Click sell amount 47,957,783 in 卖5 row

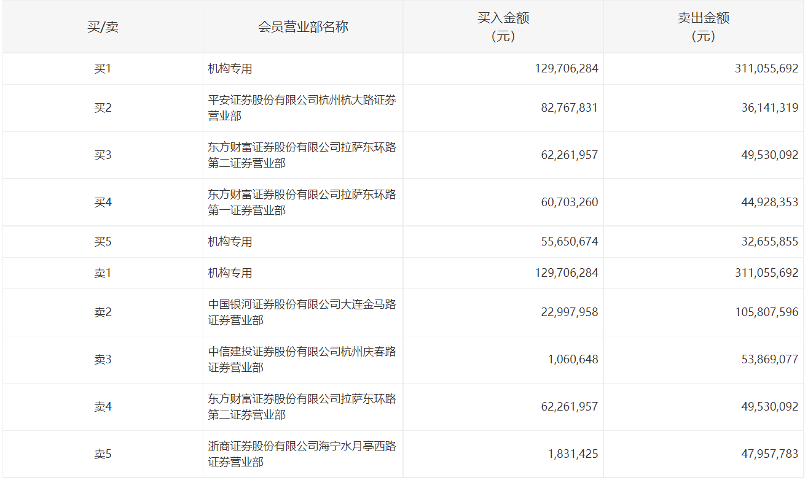point(769,454)
